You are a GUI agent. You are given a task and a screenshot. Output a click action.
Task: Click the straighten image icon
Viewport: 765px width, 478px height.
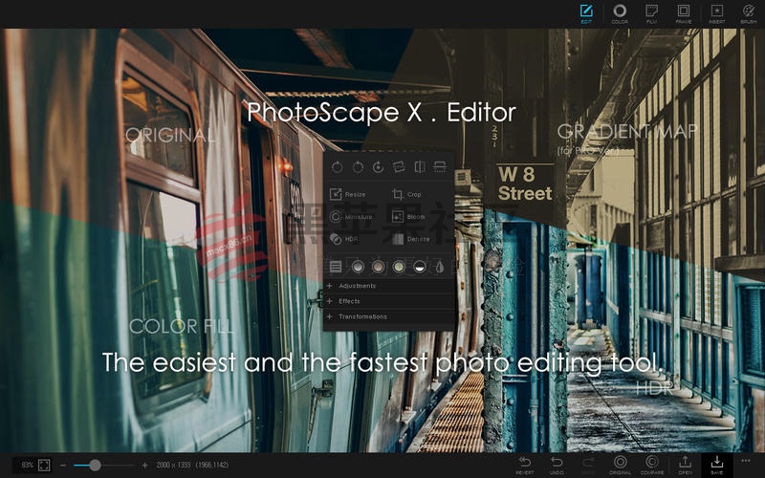[x=399, y=167]
